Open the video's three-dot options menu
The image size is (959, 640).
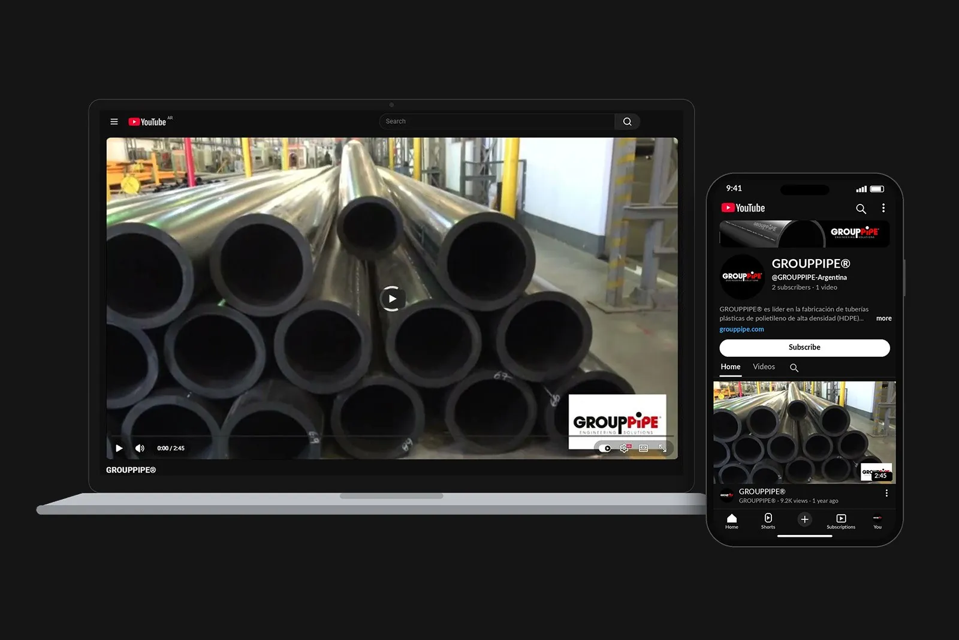pyautogui.click(x=886, y=493)
